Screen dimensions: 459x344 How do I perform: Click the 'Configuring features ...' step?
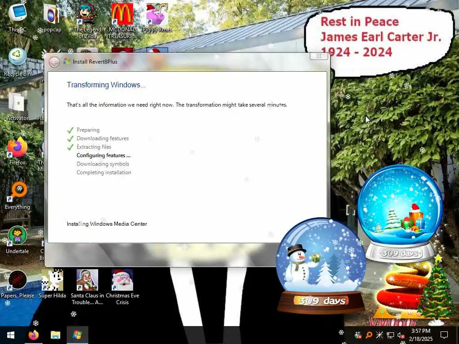pyautogui.click(x=104, y=155)
